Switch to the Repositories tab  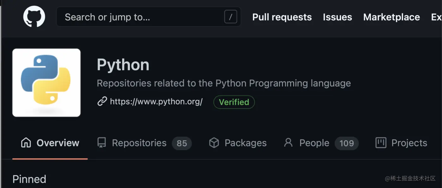[139, 143]
